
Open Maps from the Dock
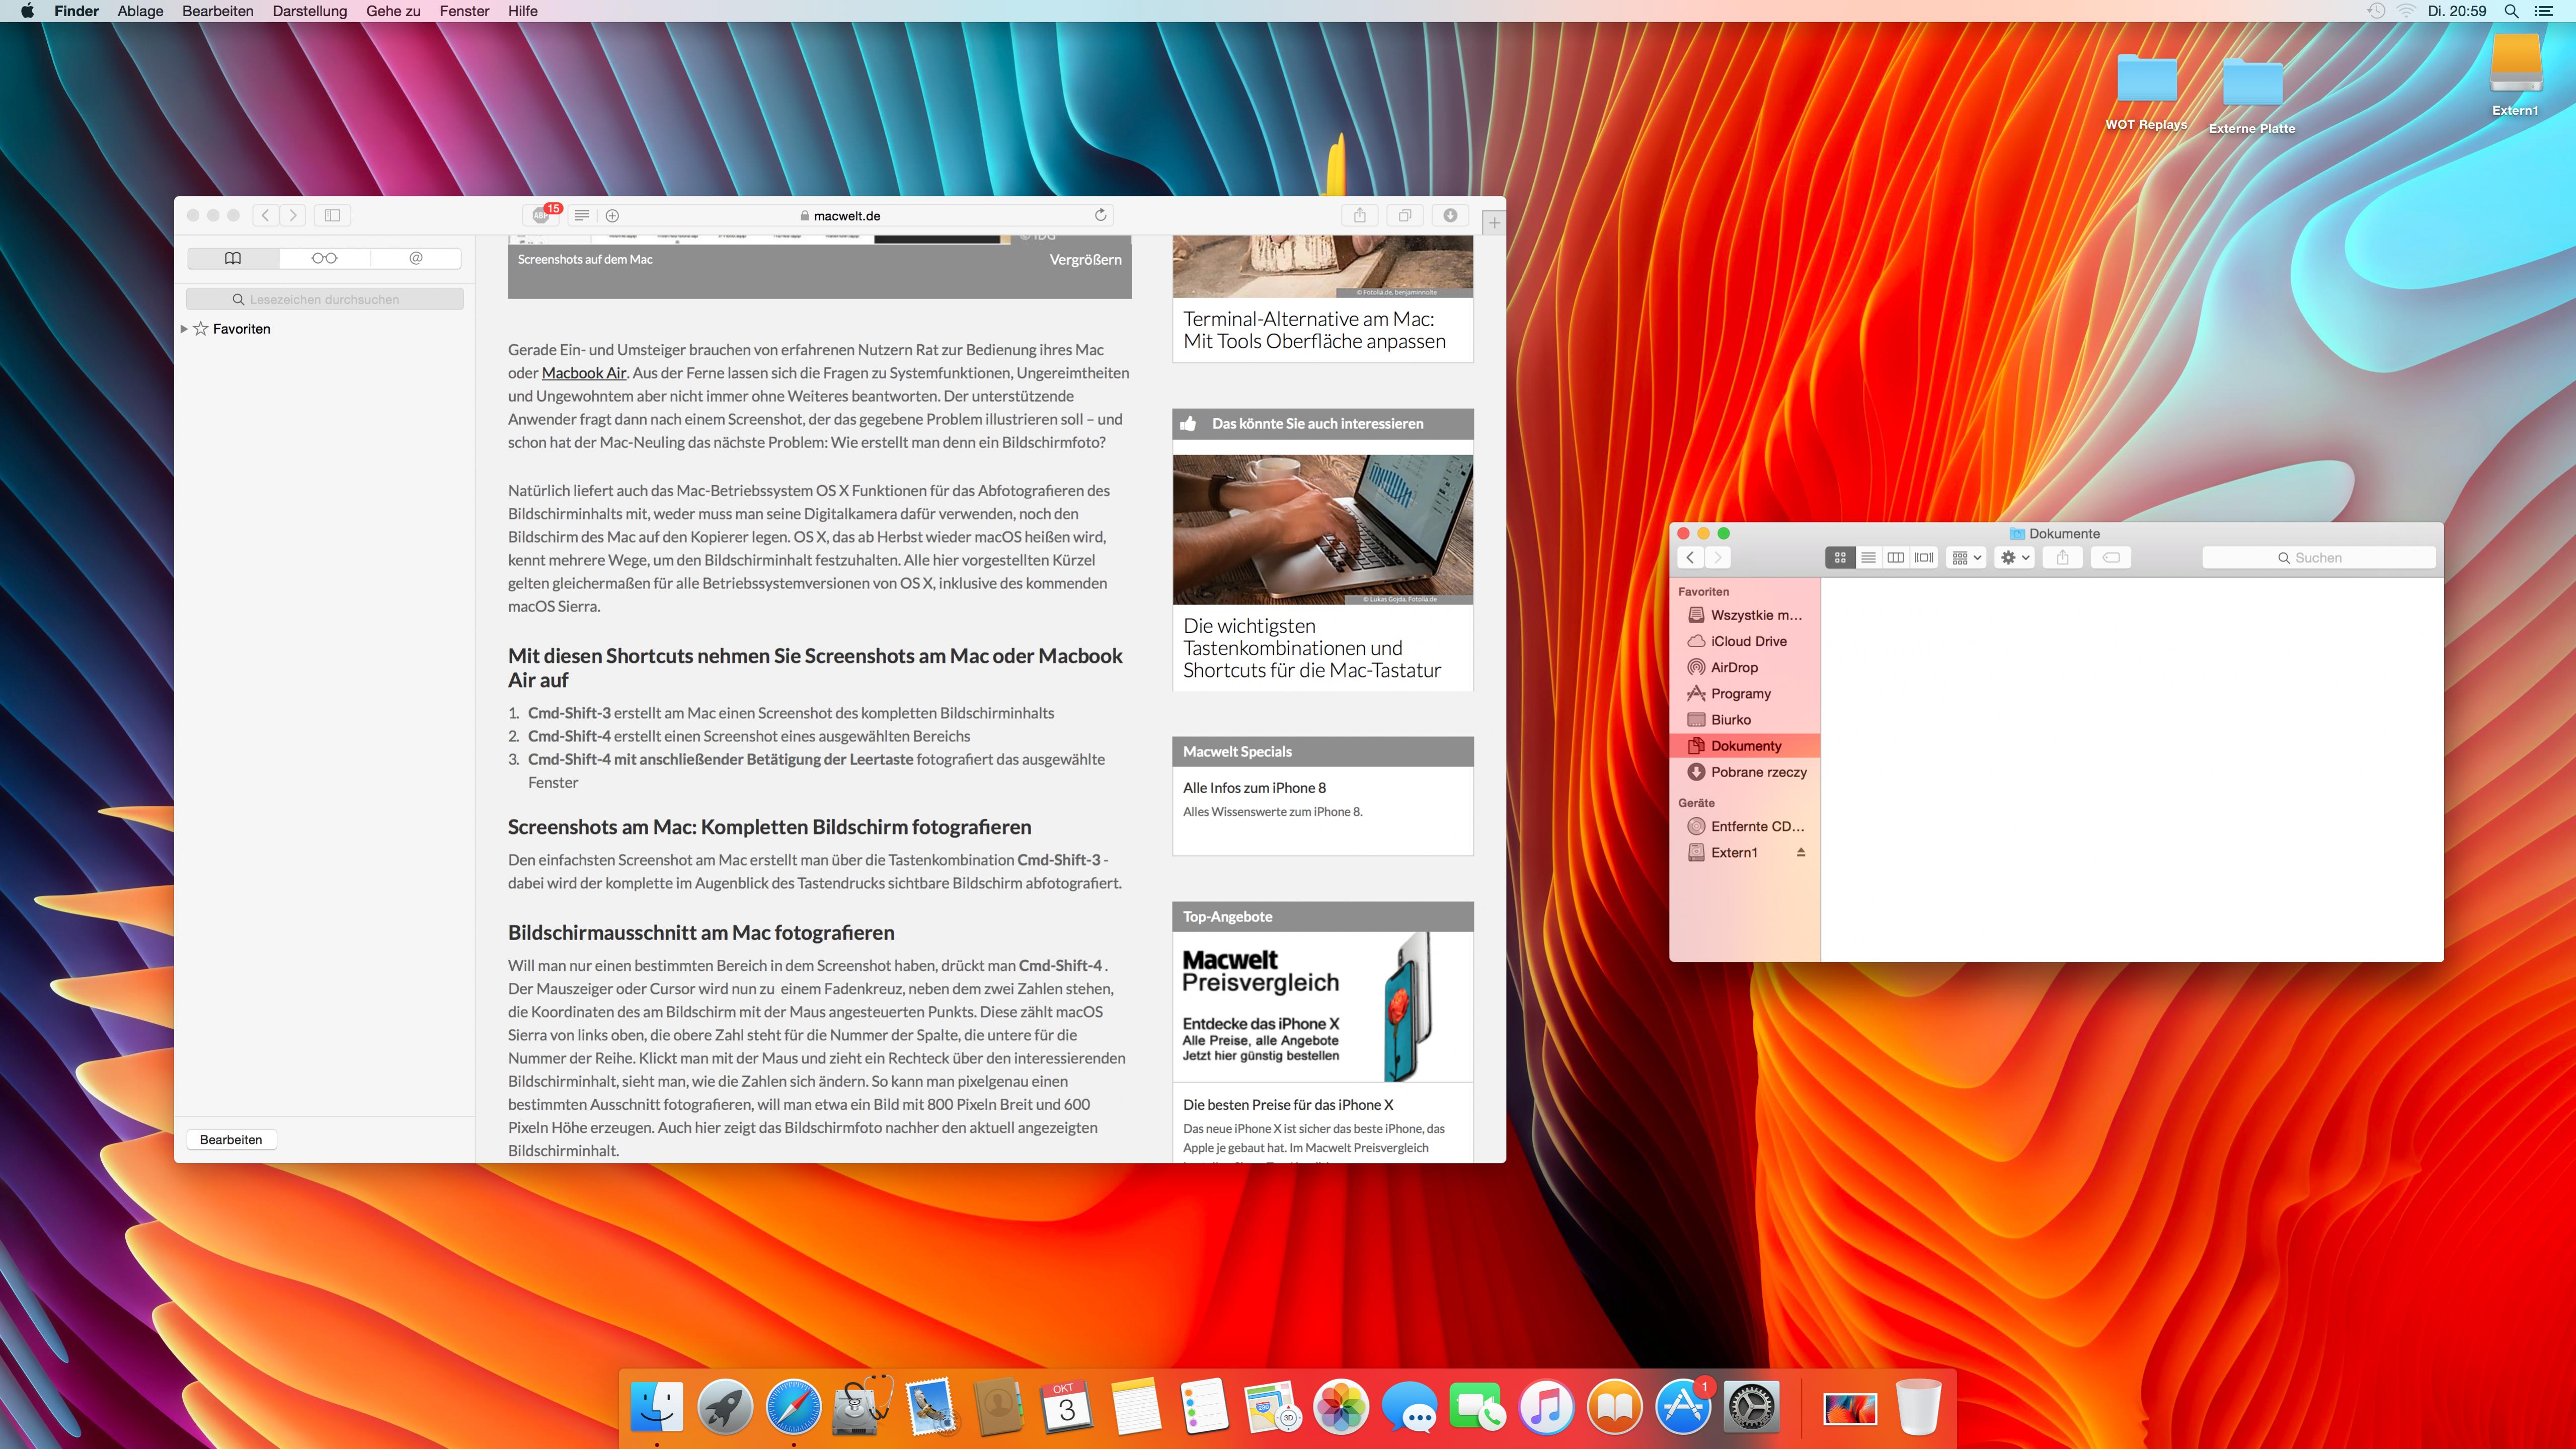(1272, 1407)
